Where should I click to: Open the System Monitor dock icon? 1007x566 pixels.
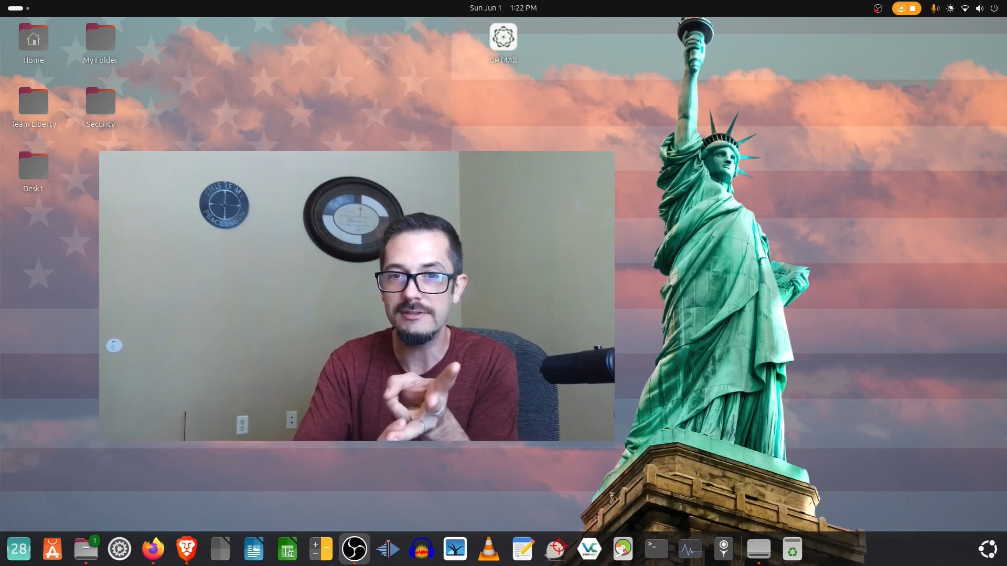tap(690, 549)
